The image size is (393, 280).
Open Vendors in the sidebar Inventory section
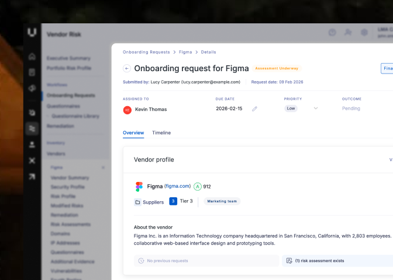click(x=56, y=154)
